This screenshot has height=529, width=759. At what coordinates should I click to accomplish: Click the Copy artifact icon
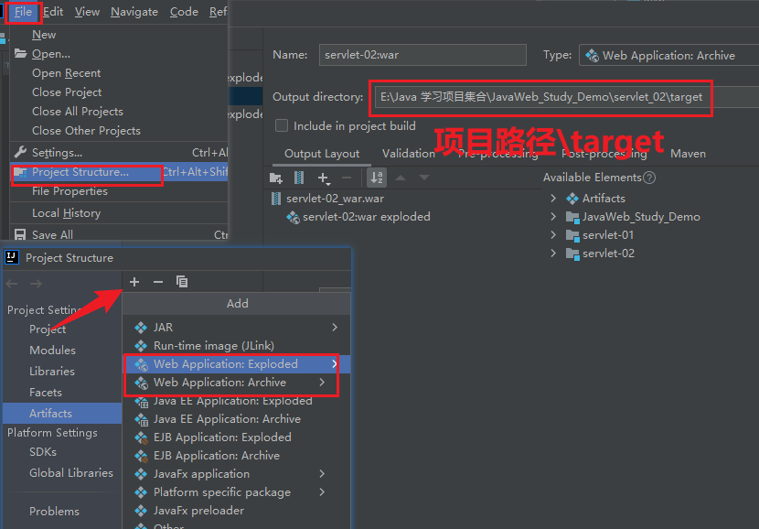(182, 282)
